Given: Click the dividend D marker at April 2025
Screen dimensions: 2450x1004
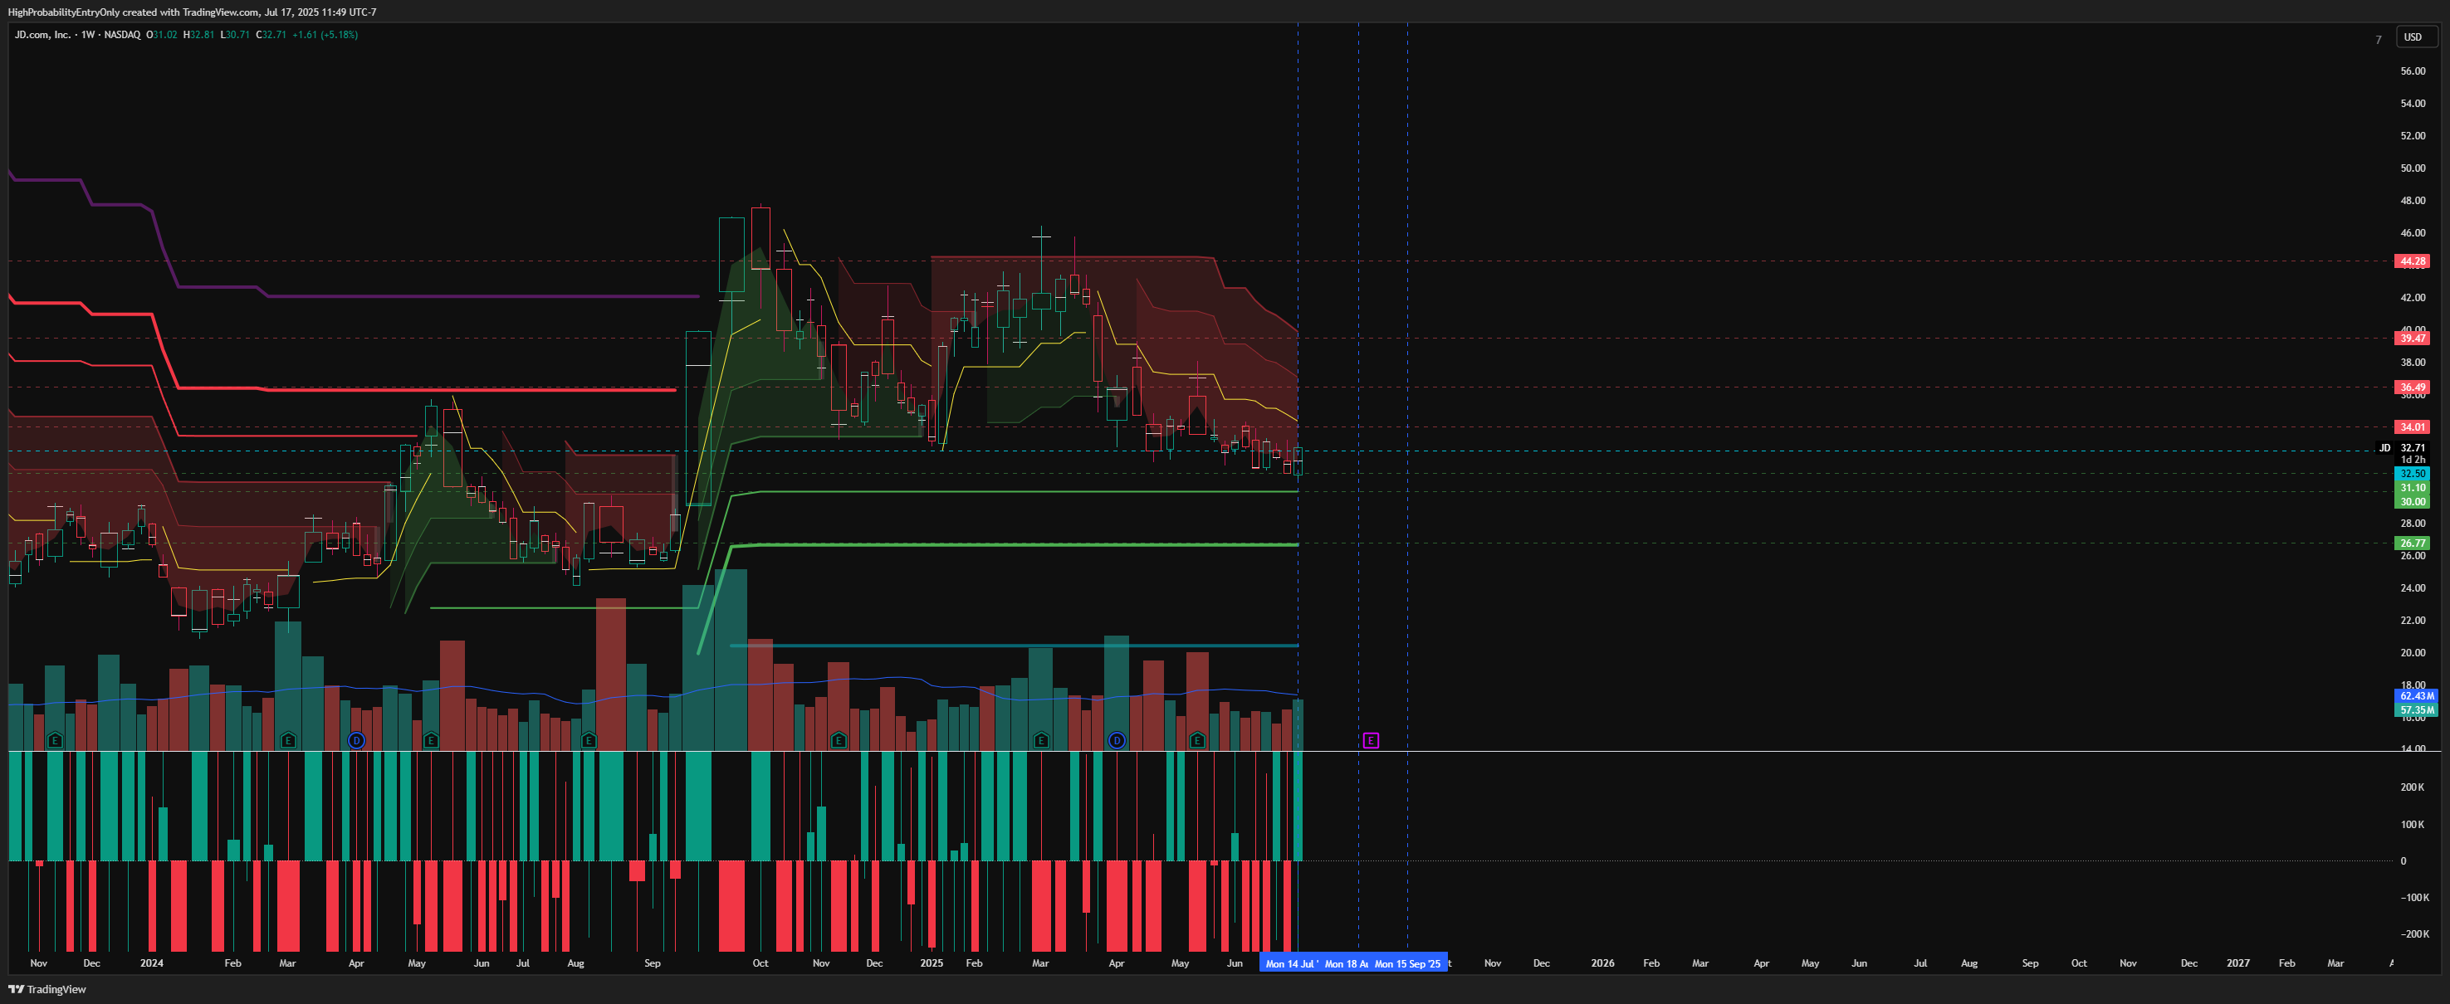Looking at the screenshot, I should pos(1117,739).
